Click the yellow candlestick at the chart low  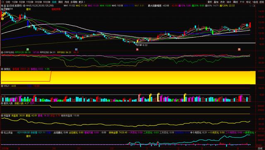(x=137, y=41)
